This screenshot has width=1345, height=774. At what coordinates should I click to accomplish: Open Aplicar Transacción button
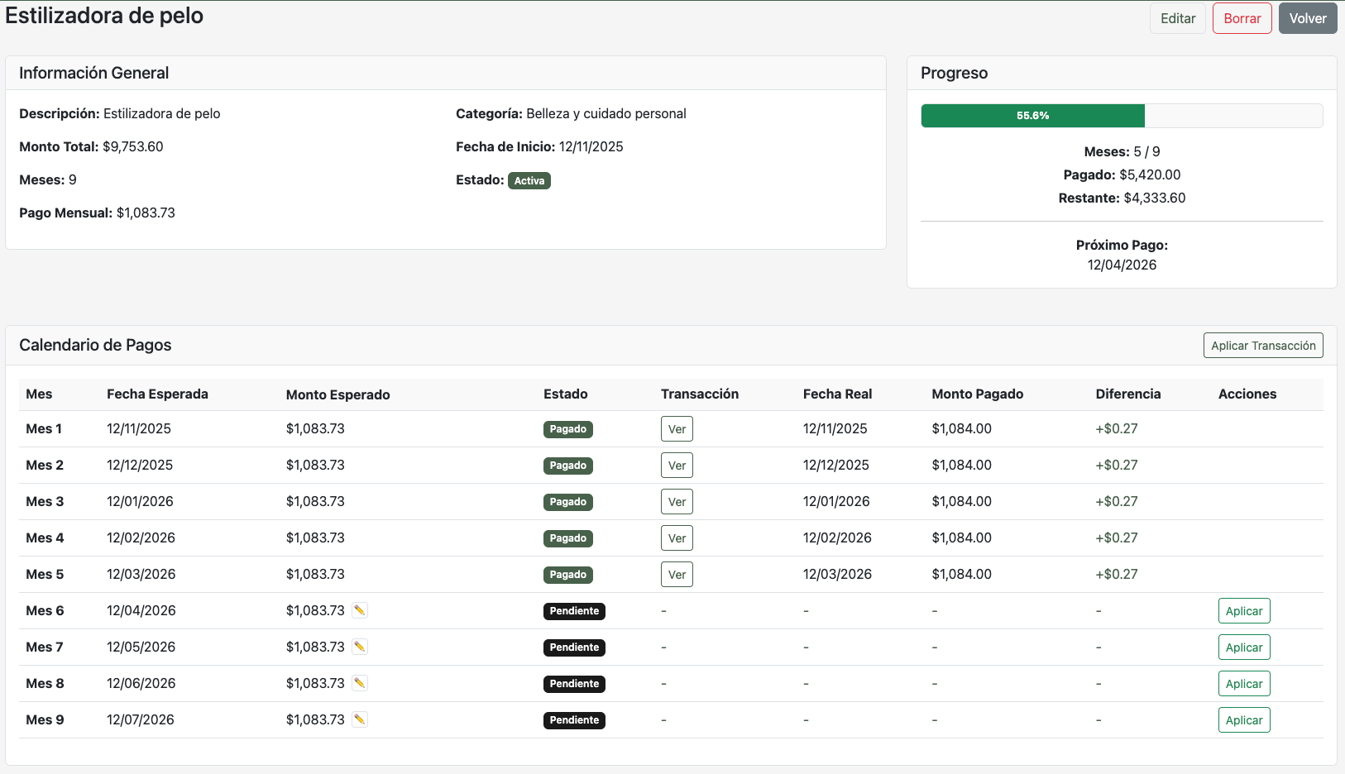pyautogui.click(x=1263, y=346)
